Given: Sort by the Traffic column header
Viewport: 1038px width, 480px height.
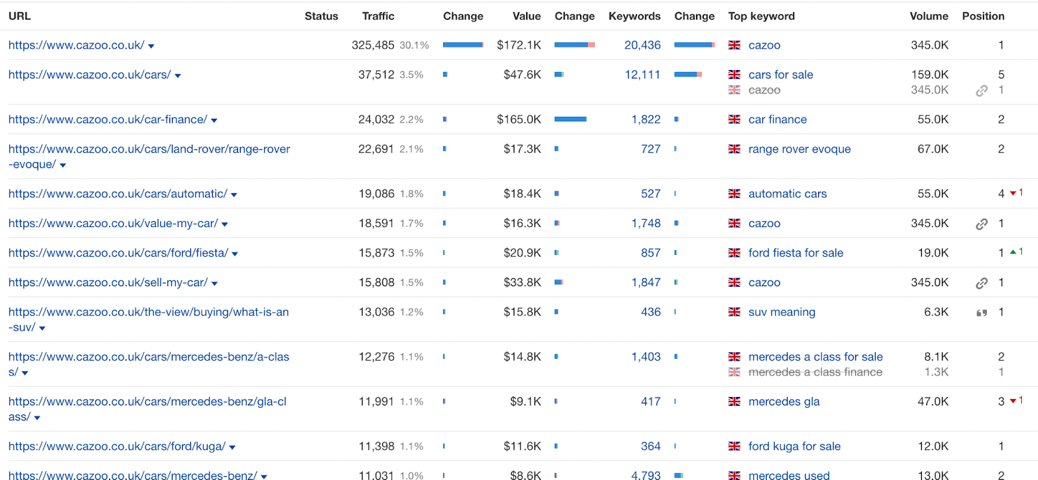Looking at the screenshot, I should pyautogui.click(x=378, y=16).
